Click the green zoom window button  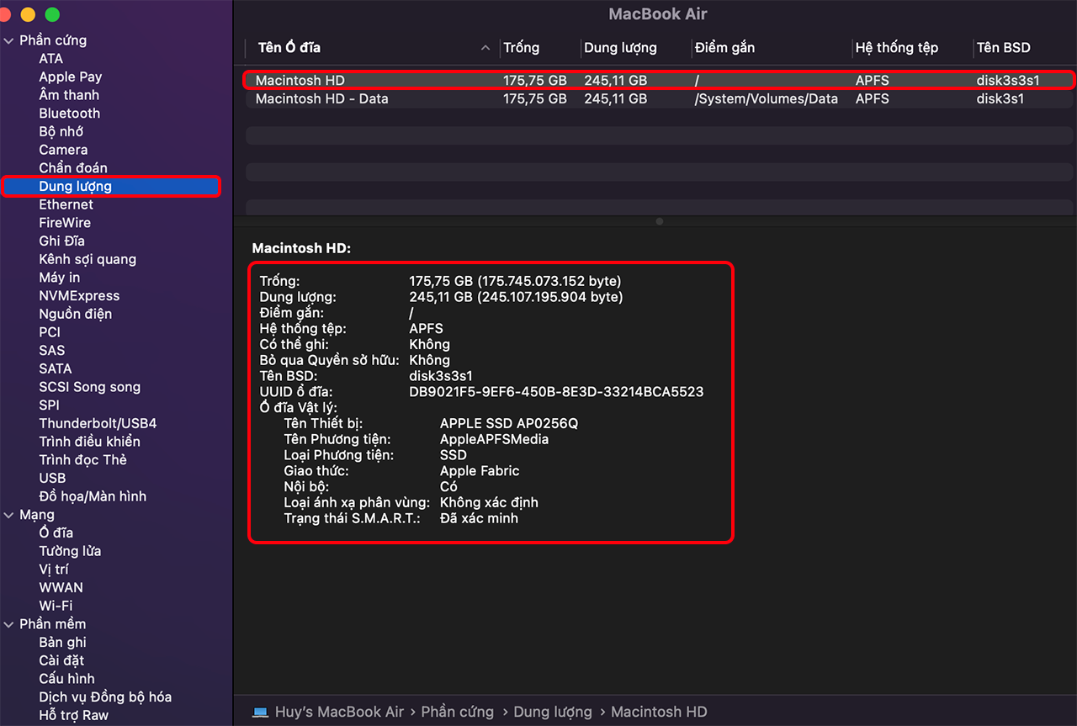point(52,15)
